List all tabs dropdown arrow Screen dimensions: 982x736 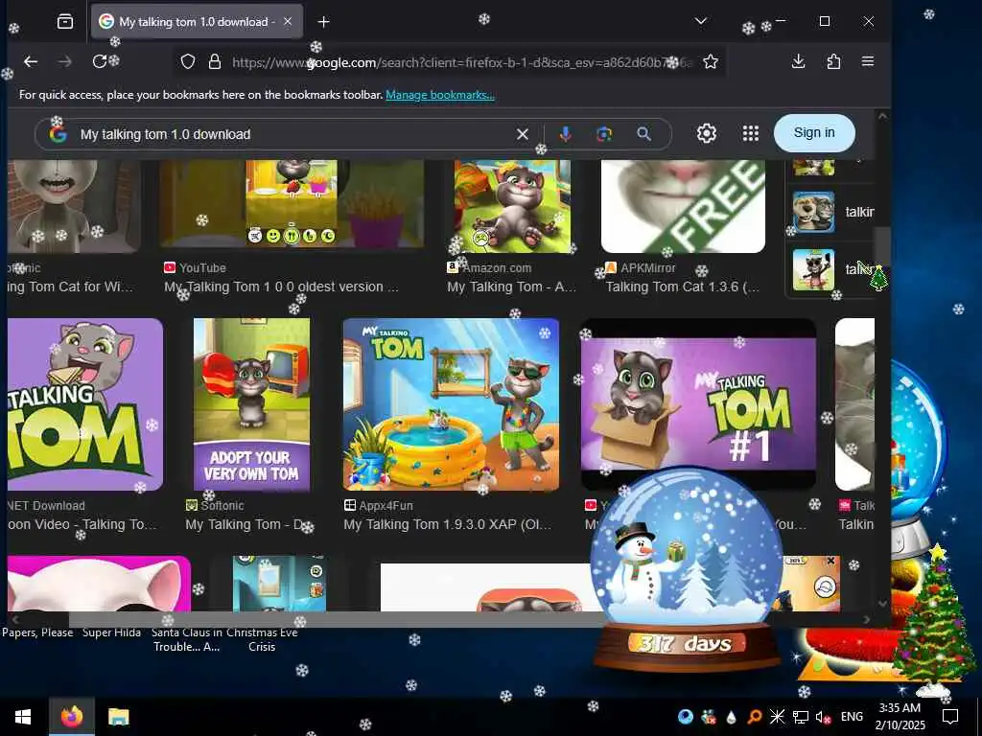tap(701, 21)
